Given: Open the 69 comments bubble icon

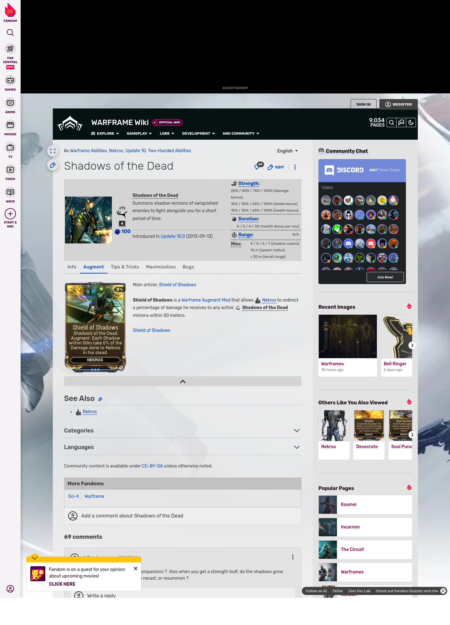Looking at the screenshot, I should [x=259, y=166].
